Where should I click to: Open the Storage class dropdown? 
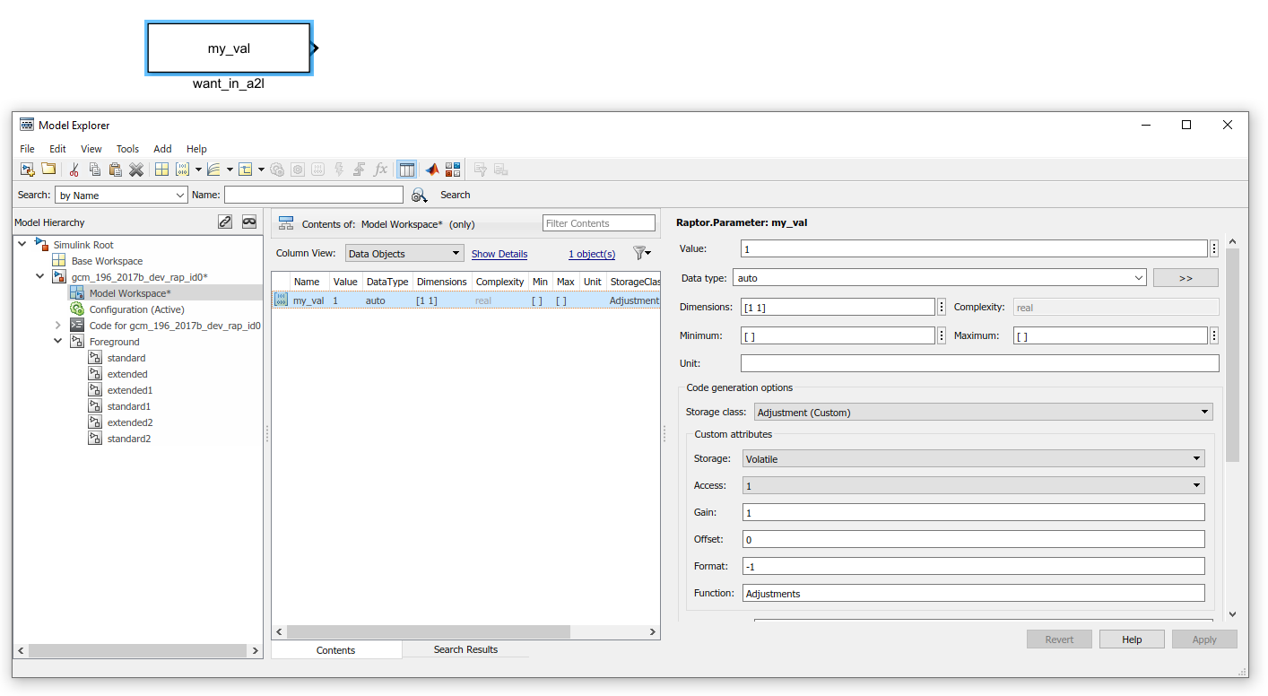click(984, 412)
